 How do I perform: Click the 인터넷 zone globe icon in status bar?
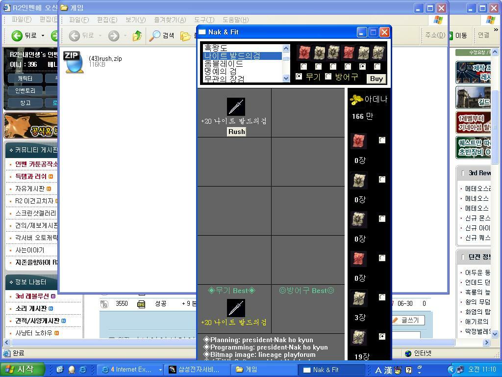coord(408,353)
